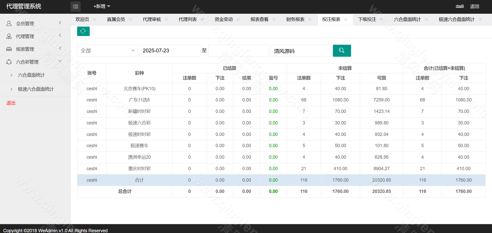
Task: Click the empty end date field
Action: [239, 51]
